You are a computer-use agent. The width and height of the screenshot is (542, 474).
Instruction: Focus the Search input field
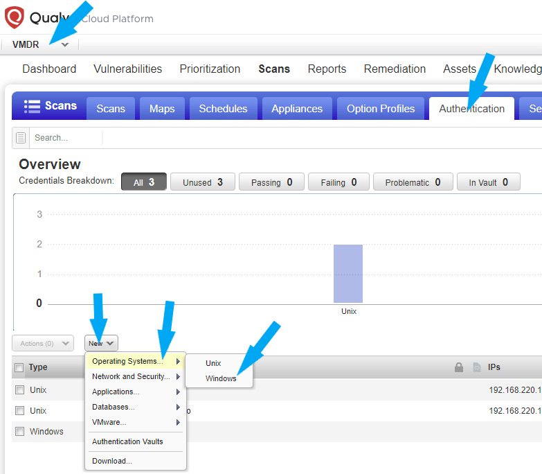pos(66,138)
